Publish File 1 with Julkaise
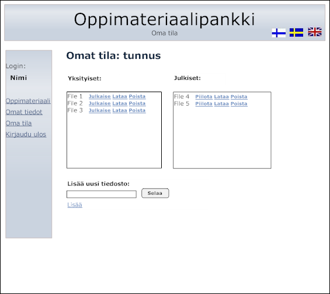The height and width of the screenshot is (294, 330). pos(100,96)
